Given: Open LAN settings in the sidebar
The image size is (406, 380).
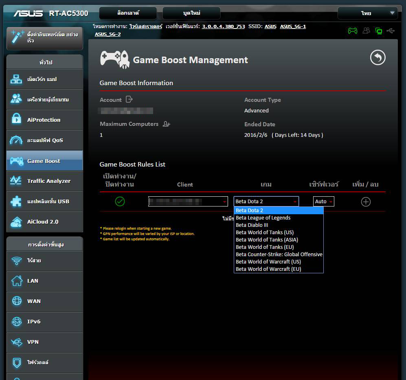Looking at the screenshot, I should [x=44, y=281].
